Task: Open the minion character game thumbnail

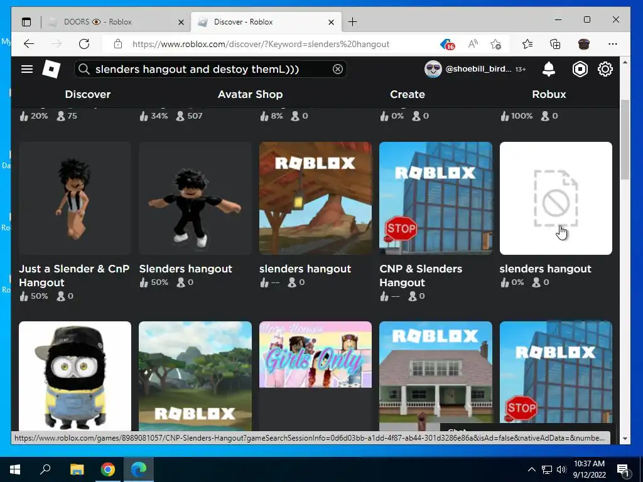Action: [x=75, y=375]
